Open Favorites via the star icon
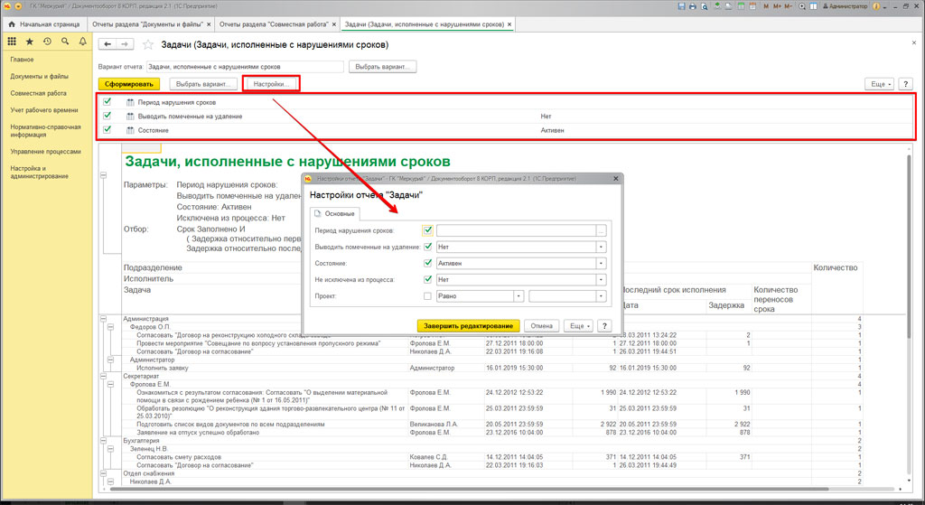Viewport: 925px width, 505px height. pos(30,42)
